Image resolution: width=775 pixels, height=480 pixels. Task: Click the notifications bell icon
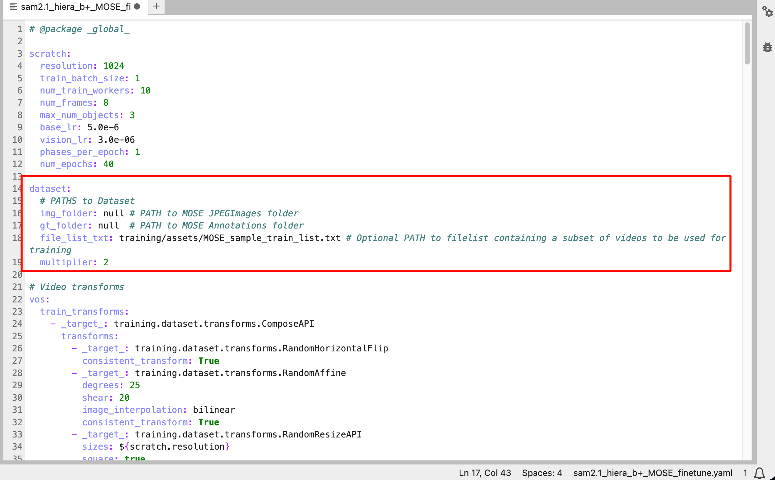pos(759,473)
